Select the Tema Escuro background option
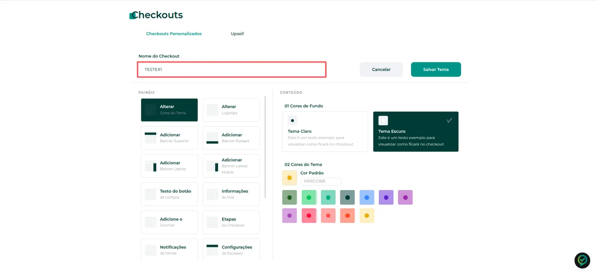 (x=416, y=131)
